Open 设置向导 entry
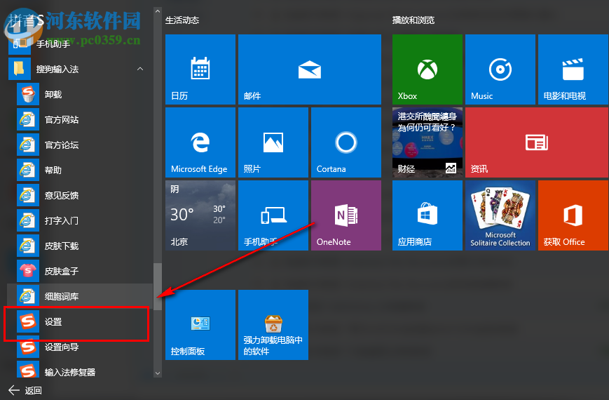Viewport: 609px width, 400px height. pos(80,347)
